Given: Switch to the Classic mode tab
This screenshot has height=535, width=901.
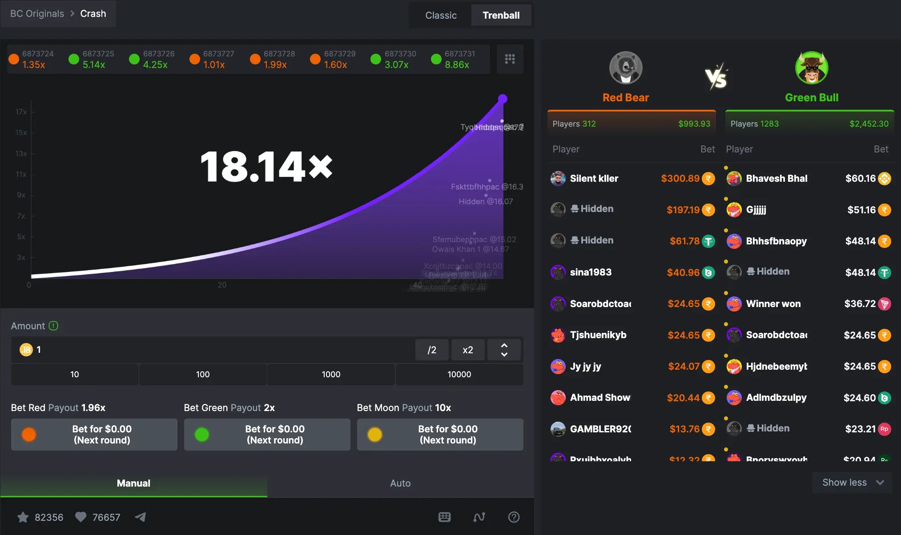Looking at the screenshot, I should coord(441,16).
